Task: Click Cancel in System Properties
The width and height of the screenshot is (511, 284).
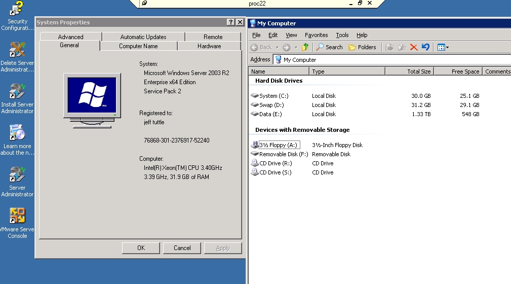Action: [182, 248]
